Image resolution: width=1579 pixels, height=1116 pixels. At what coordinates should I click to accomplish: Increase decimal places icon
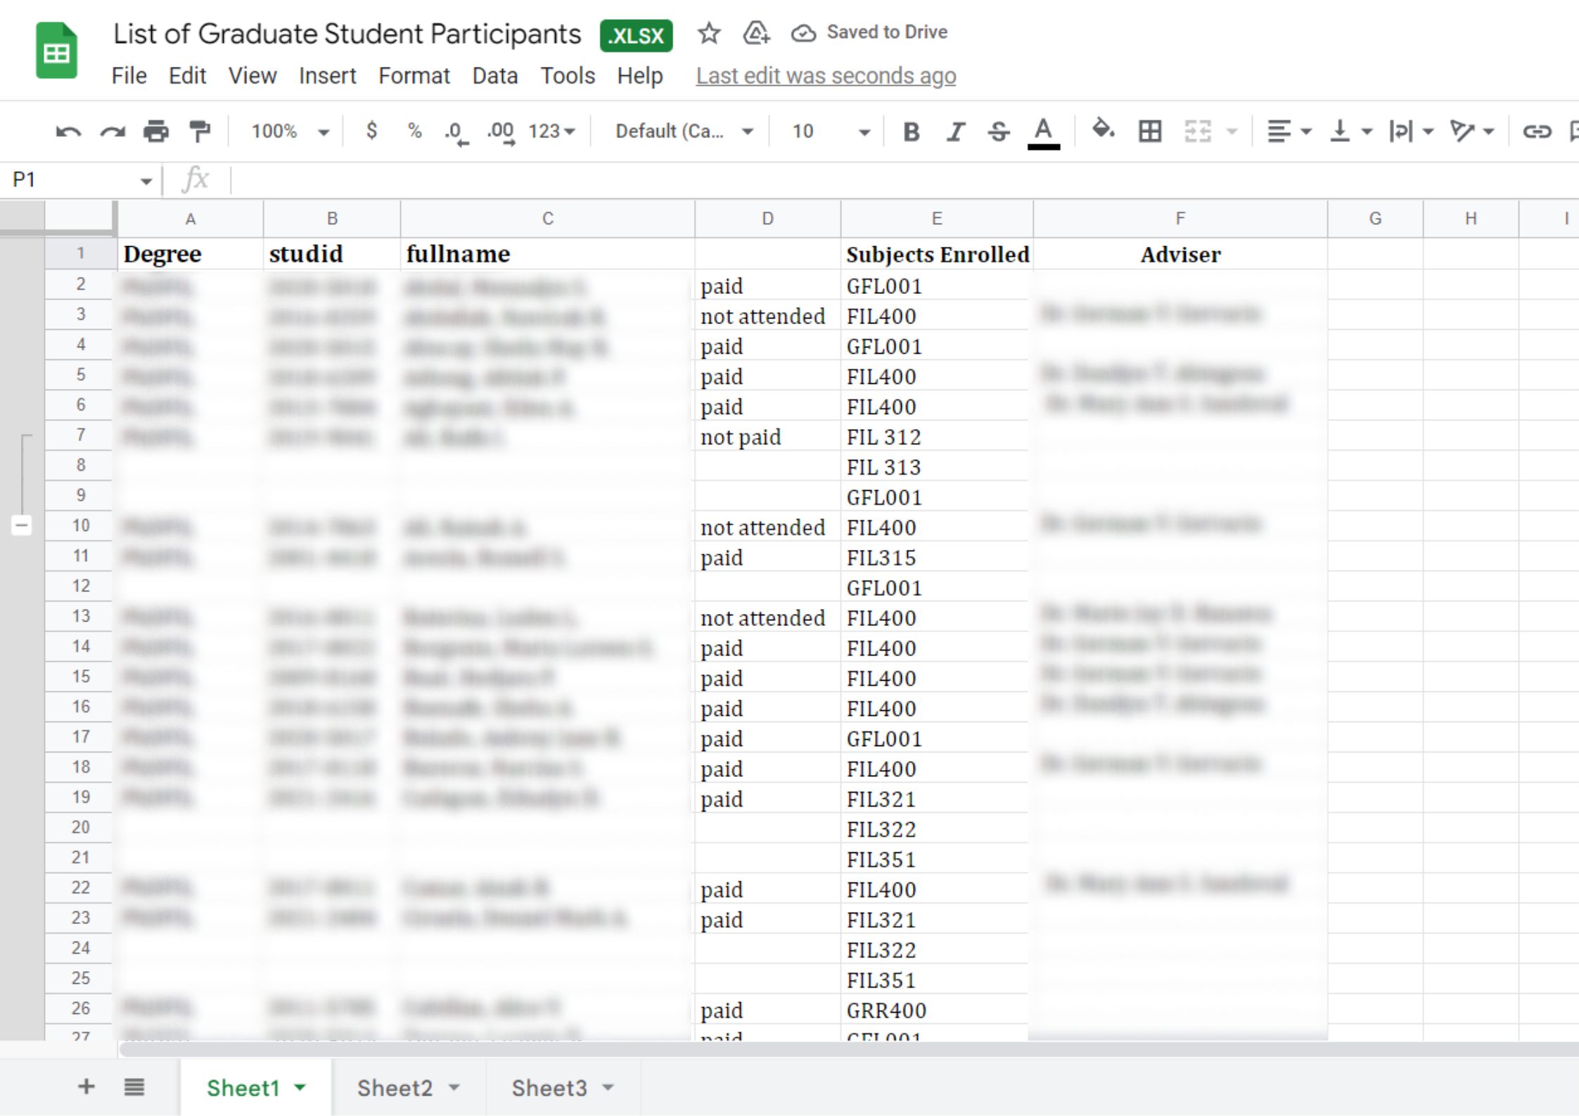pyautogui.click(x=501, y=132)
